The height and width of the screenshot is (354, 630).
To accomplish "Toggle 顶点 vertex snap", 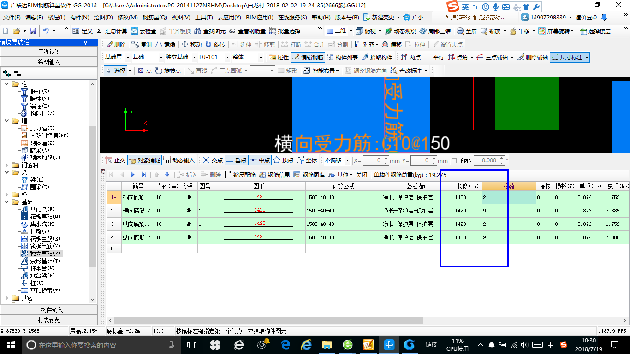I will pyautogui.click(x=283, y=160).
